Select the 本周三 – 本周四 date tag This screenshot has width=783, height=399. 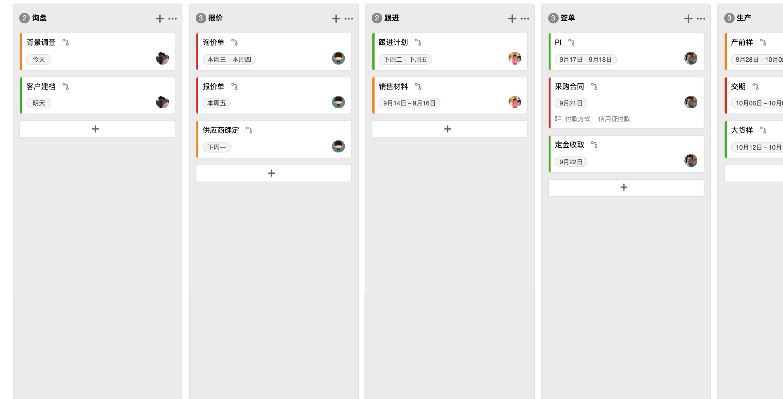(x=229, y=59)
